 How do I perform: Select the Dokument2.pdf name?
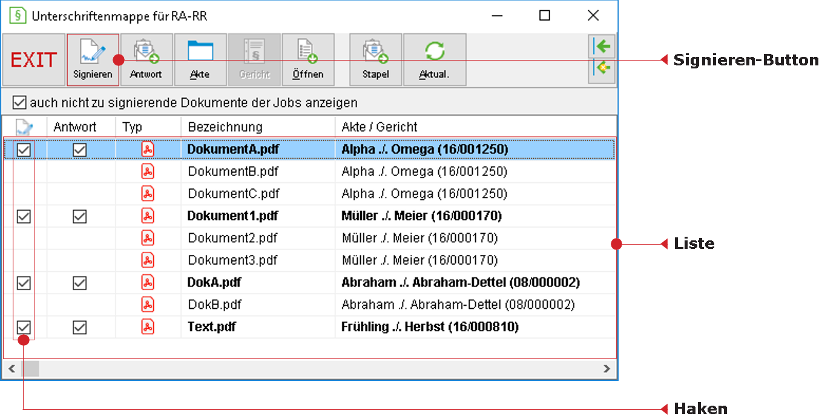click(232, 238)
